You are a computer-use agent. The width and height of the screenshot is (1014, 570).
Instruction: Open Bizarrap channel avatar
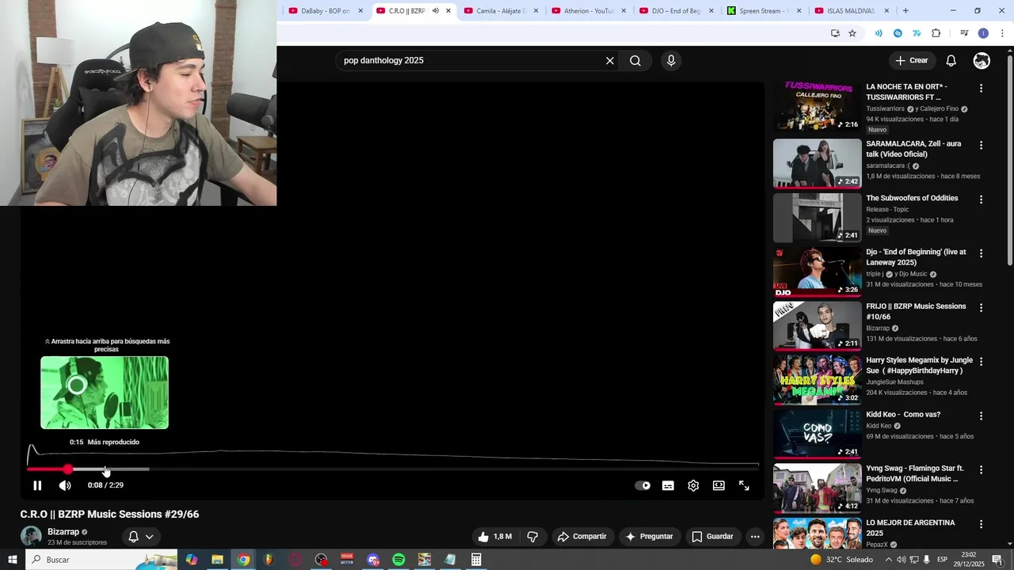(31, 536)
